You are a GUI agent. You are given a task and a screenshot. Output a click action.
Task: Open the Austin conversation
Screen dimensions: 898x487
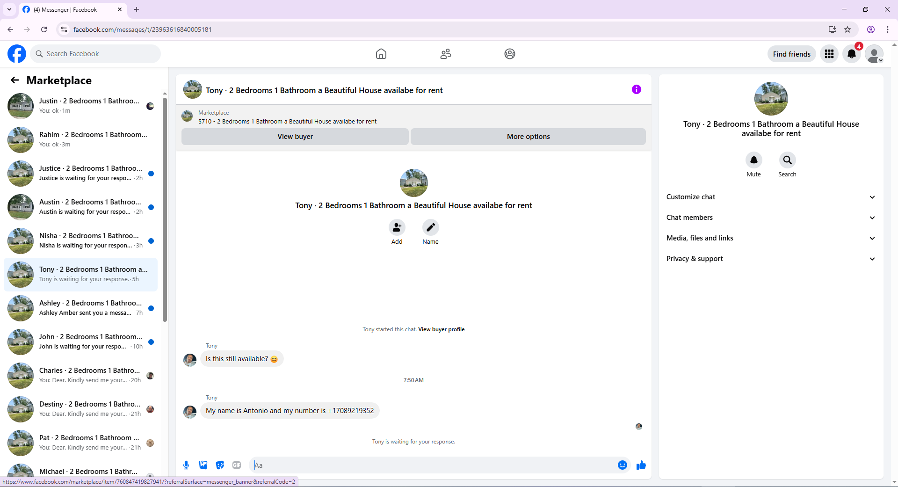[80, 207]
